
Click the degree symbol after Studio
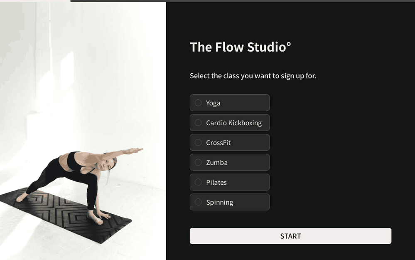point(289,43)
